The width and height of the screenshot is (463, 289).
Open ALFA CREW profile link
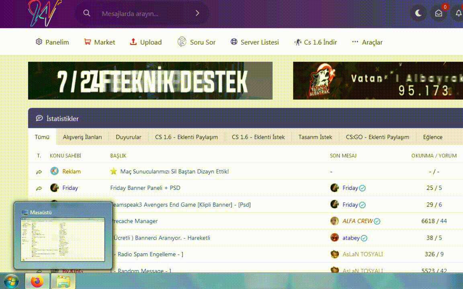(x=358, y=221)
